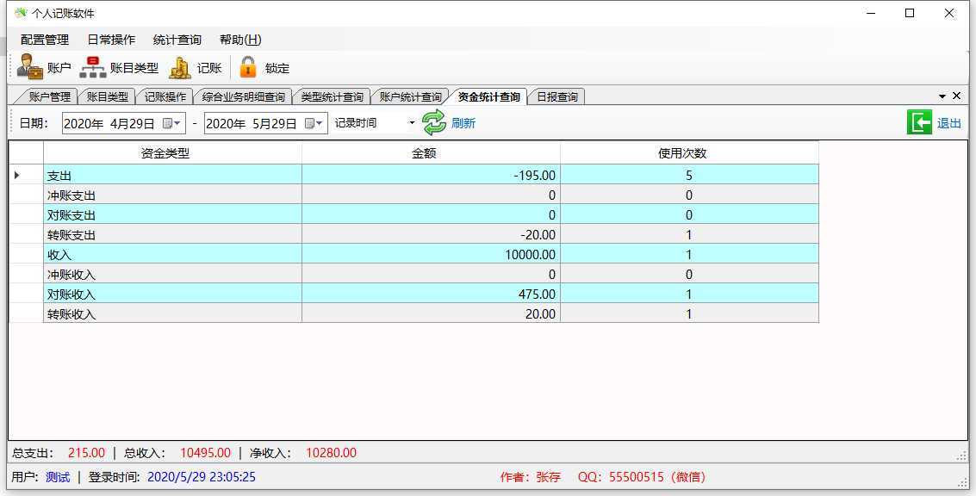976x496 pixels.
Task: Click the green 退出 exit icon
Action: click(x=919, y=122)
